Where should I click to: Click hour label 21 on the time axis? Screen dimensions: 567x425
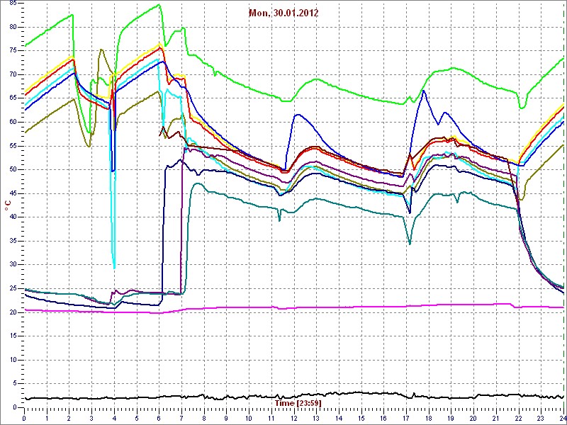(496, 418)
